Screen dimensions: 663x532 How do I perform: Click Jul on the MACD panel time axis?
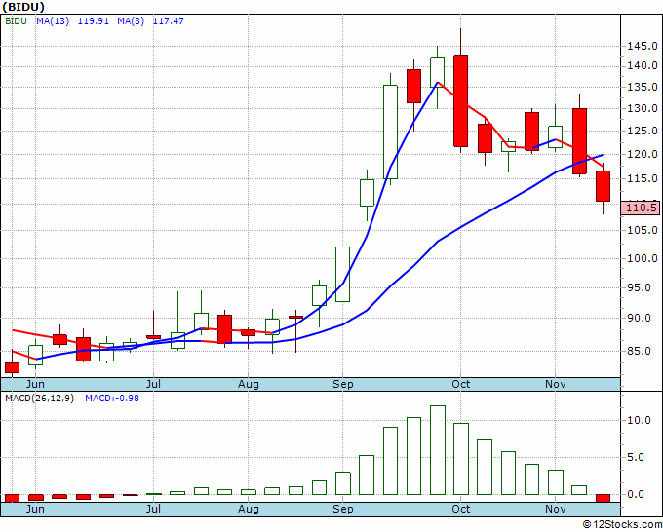(153, 509)
